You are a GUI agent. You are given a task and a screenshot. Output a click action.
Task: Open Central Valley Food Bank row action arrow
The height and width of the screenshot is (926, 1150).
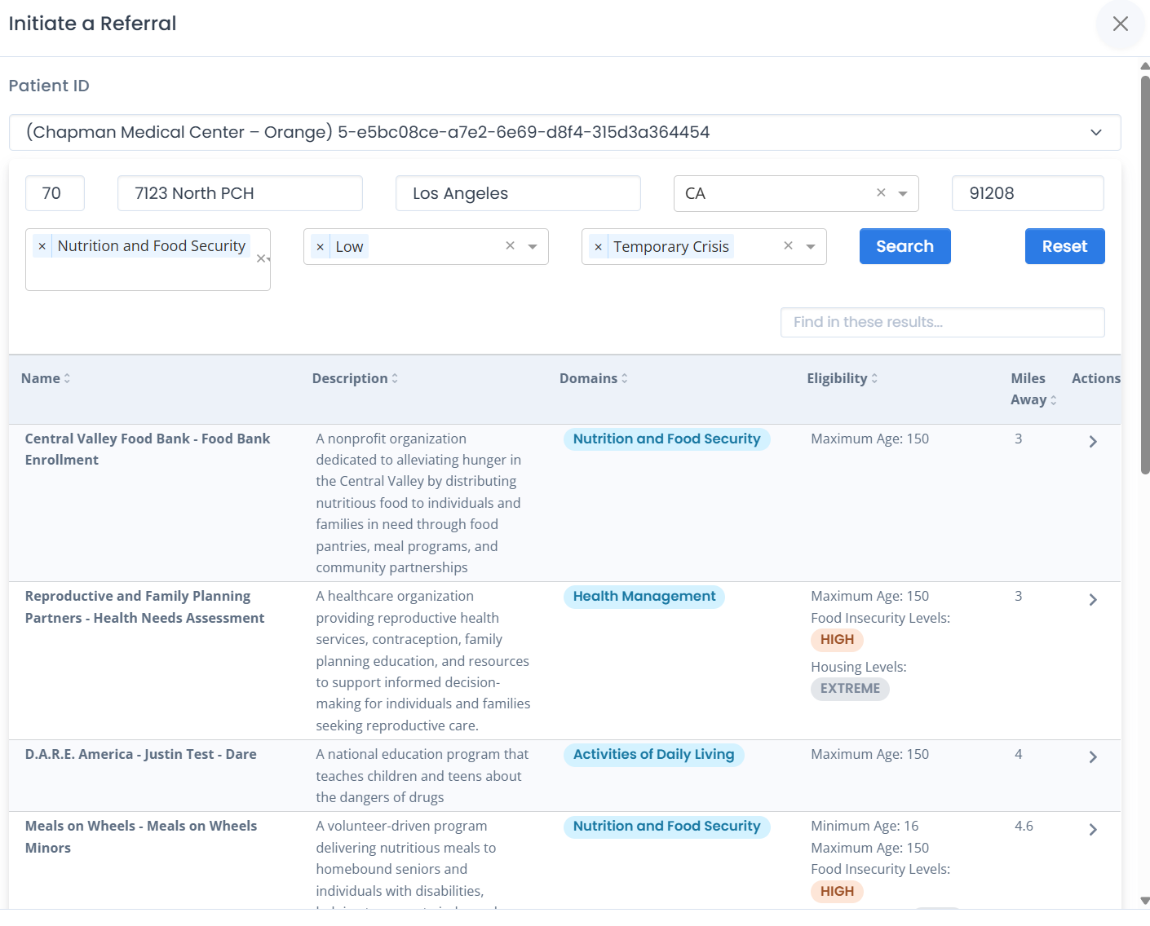[x=1093, y=442]
